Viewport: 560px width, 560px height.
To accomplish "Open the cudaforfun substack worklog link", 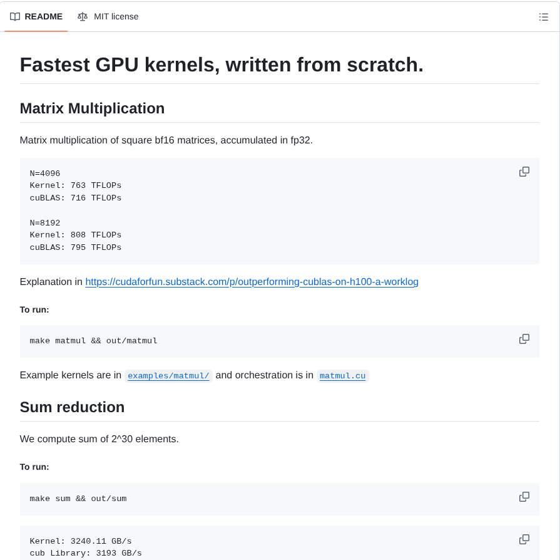I will pyautogui.click(x=252, y=282).
